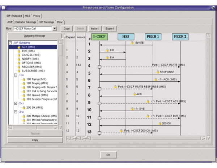The width and height of the screenshot is (217, 168).
Task: Click the lock icon beside NOTIFY (IMS)
Action: 19,59
